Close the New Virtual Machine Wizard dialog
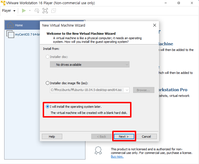The image size is (199, 164). click(155, 25)
